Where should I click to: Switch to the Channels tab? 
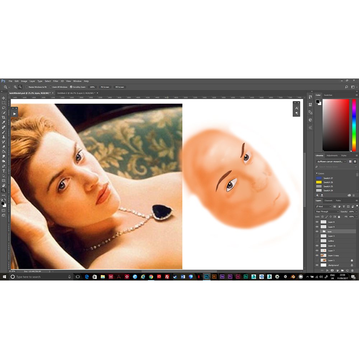[328, 201]
